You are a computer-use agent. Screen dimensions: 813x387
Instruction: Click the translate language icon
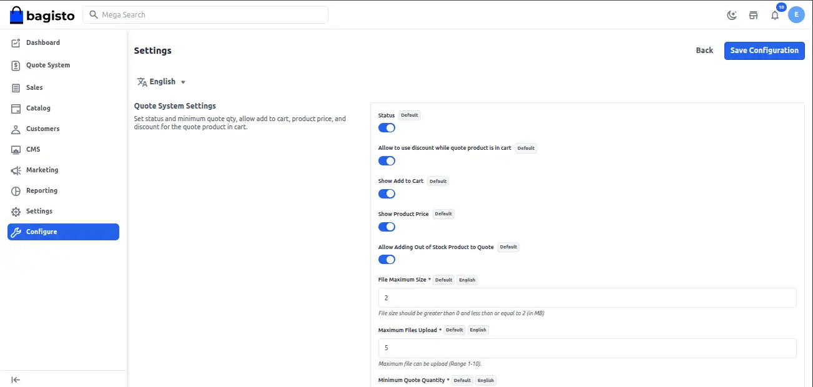pos(142,82)
